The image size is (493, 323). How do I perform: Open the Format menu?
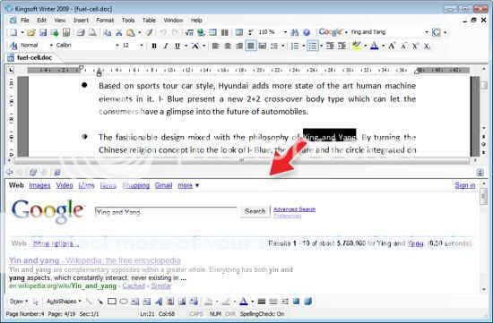click(105, 20)
